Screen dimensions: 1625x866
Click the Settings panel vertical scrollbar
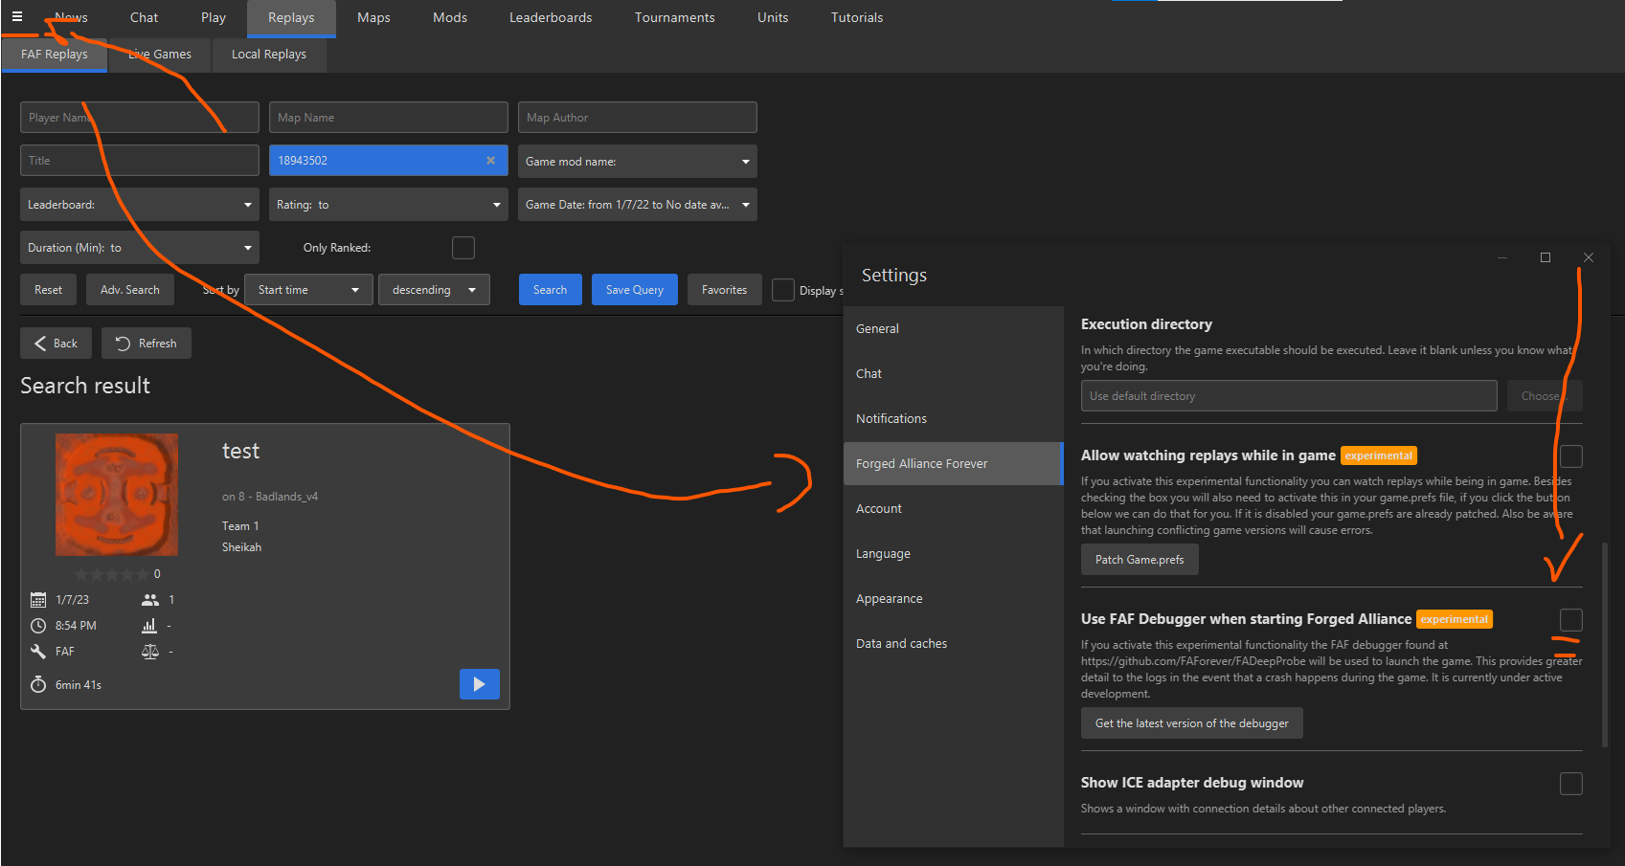(1605, 645)
